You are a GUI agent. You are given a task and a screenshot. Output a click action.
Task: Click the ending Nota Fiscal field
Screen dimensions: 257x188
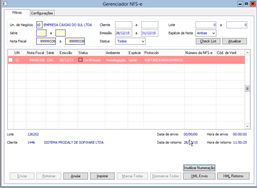(x=75, y=41)
